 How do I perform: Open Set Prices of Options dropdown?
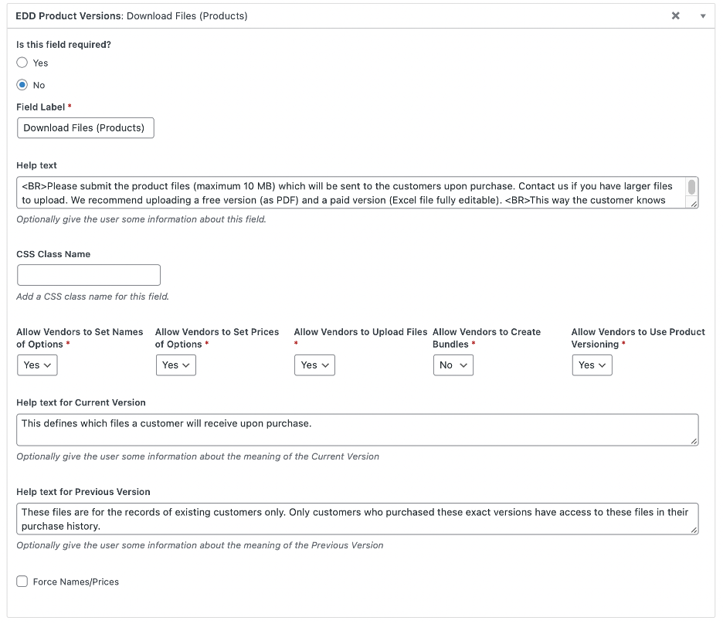click(x=176, y=365)
